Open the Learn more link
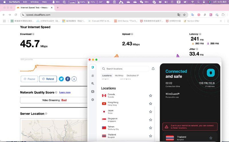This screenshot has height=142, width=229. point(65,92)
